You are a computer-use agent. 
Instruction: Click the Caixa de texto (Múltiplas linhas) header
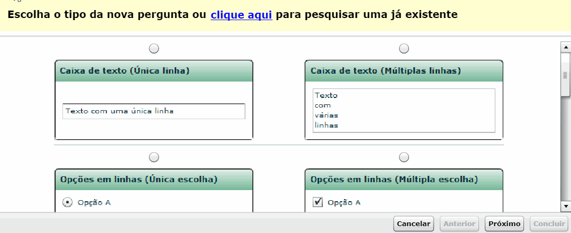pyautogui.click(x=404, y=71)
